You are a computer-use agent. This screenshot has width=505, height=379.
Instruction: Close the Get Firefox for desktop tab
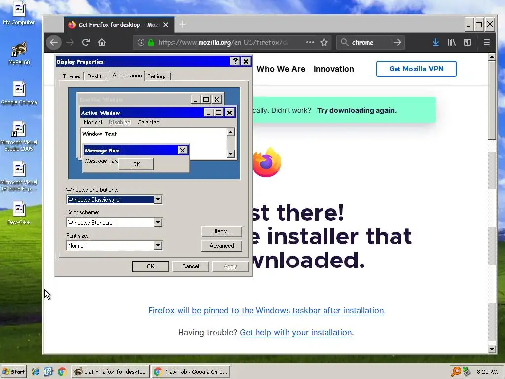pos(166,25)
